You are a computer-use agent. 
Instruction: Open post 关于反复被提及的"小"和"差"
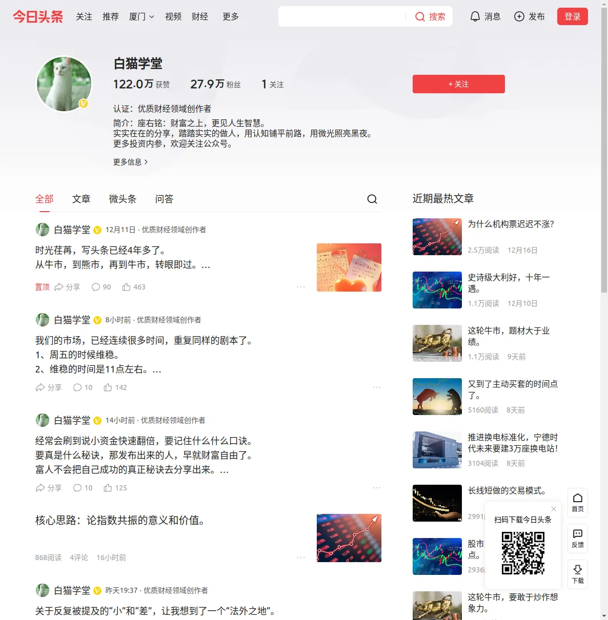tap(157, 611)
